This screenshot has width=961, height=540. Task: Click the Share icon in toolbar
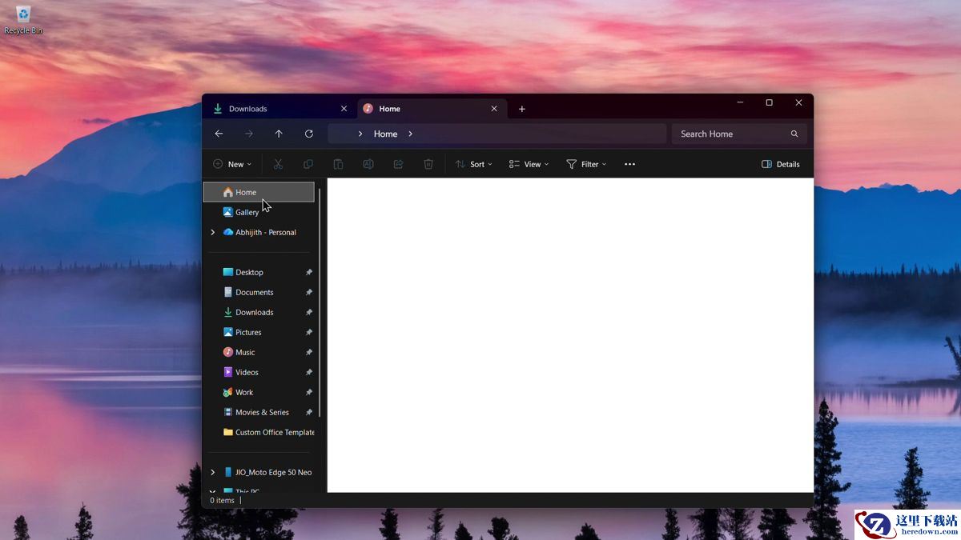pyautogui.click(x=398, y=164)
